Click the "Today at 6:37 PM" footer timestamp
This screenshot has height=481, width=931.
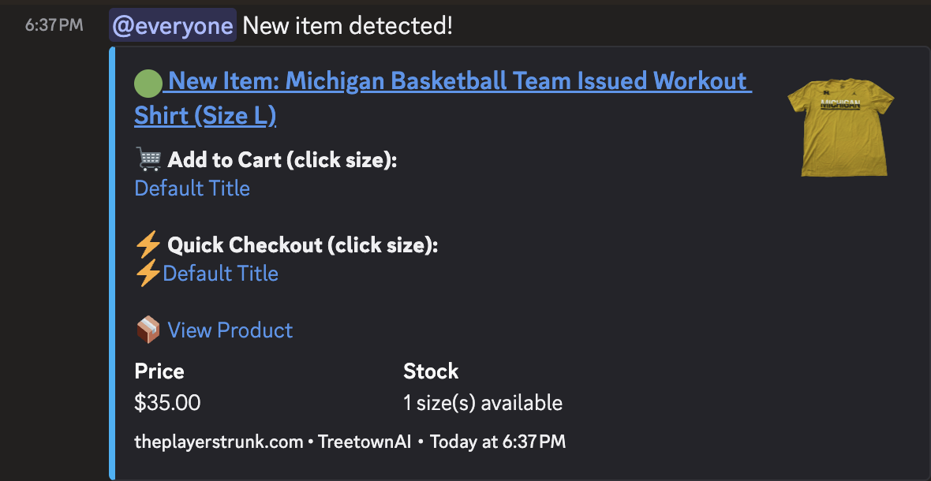(498, 442)
